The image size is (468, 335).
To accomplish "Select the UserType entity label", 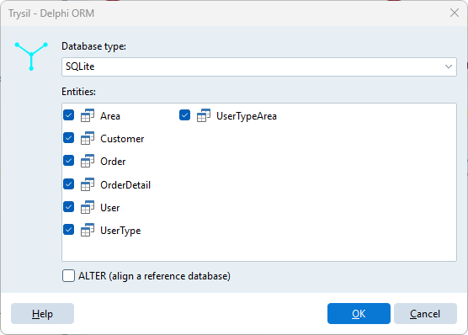I will (x=120, y=231).
